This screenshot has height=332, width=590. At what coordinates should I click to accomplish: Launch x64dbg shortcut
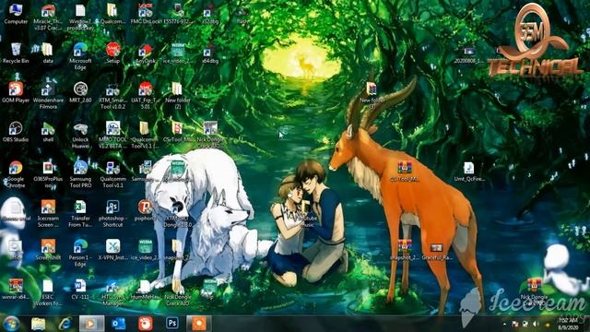[210, 53]
